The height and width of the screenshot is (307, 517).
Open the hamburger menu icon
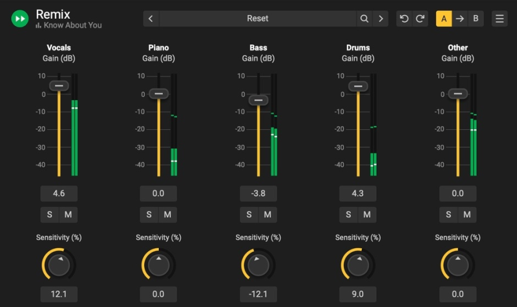point(500,19)
